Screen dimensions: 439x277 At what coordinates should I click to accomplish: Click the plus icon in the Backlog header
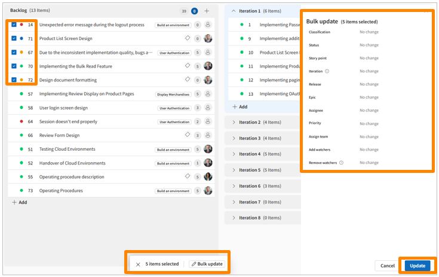pos(207,11)
